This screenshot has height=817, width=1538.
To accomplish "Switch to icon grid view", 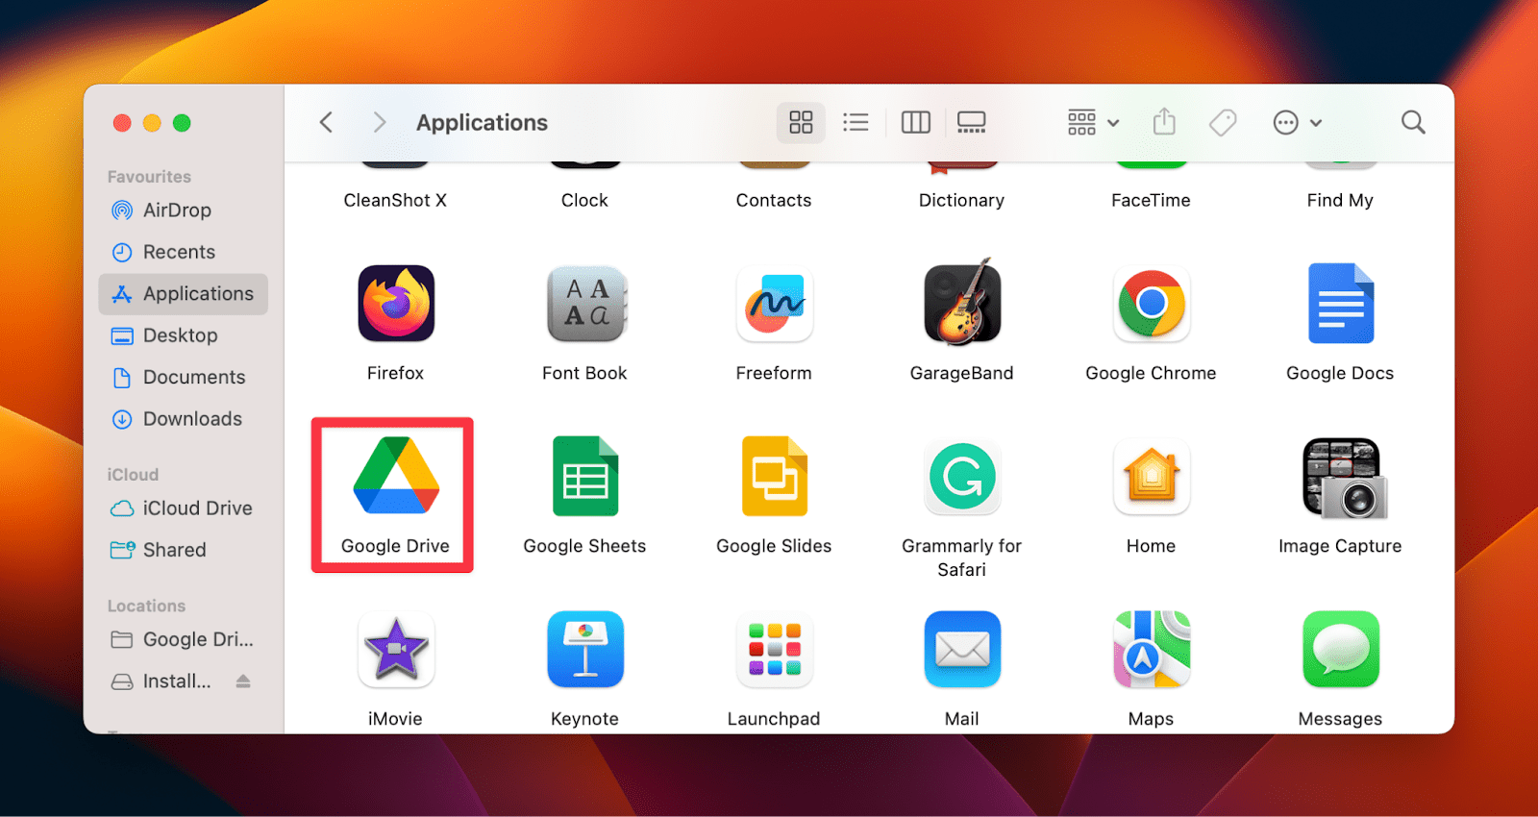I will (801, 122).
